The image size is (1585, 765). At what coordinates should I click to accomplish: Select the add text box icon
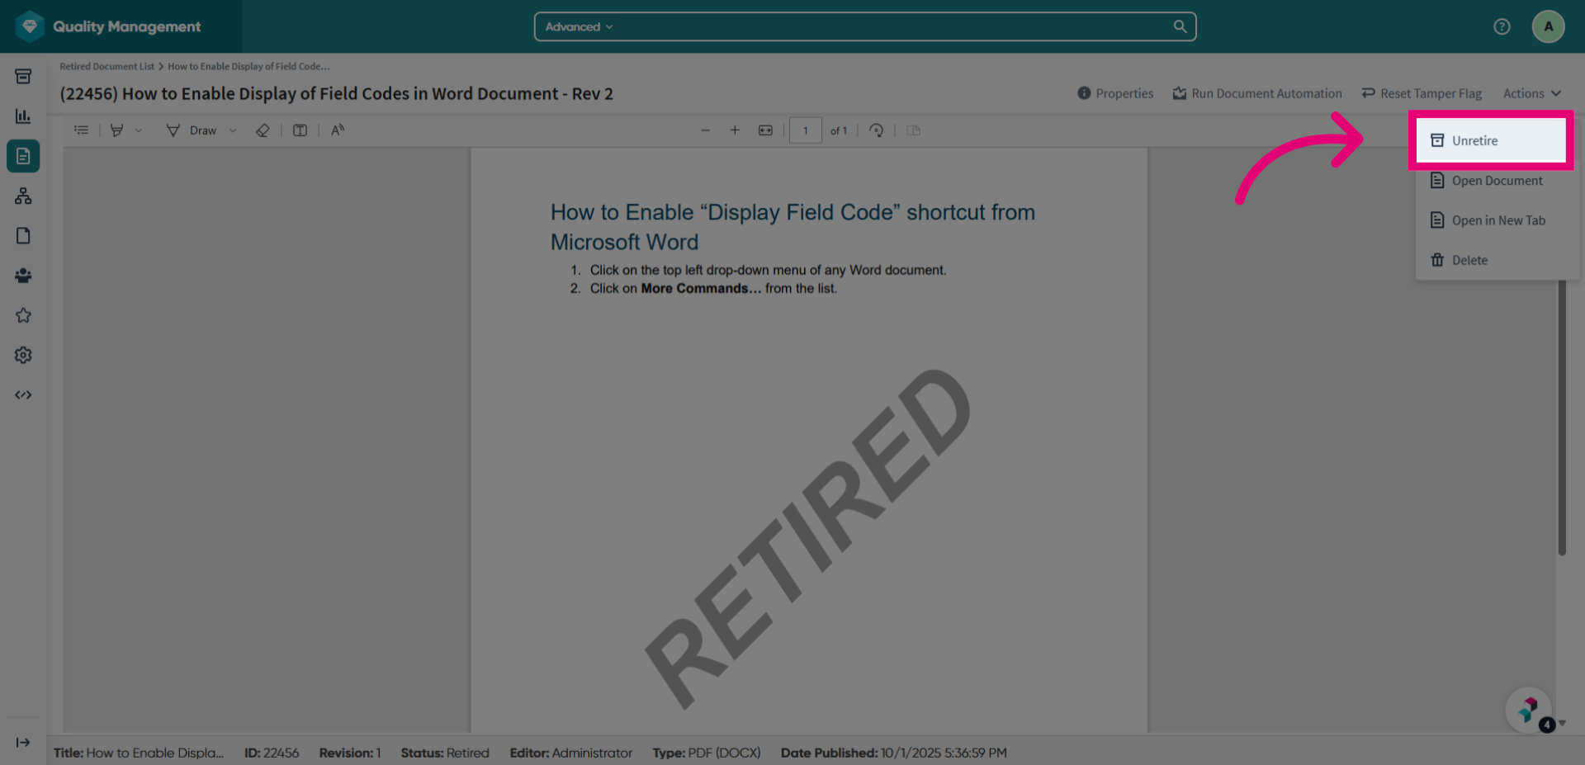coord(300,130)
